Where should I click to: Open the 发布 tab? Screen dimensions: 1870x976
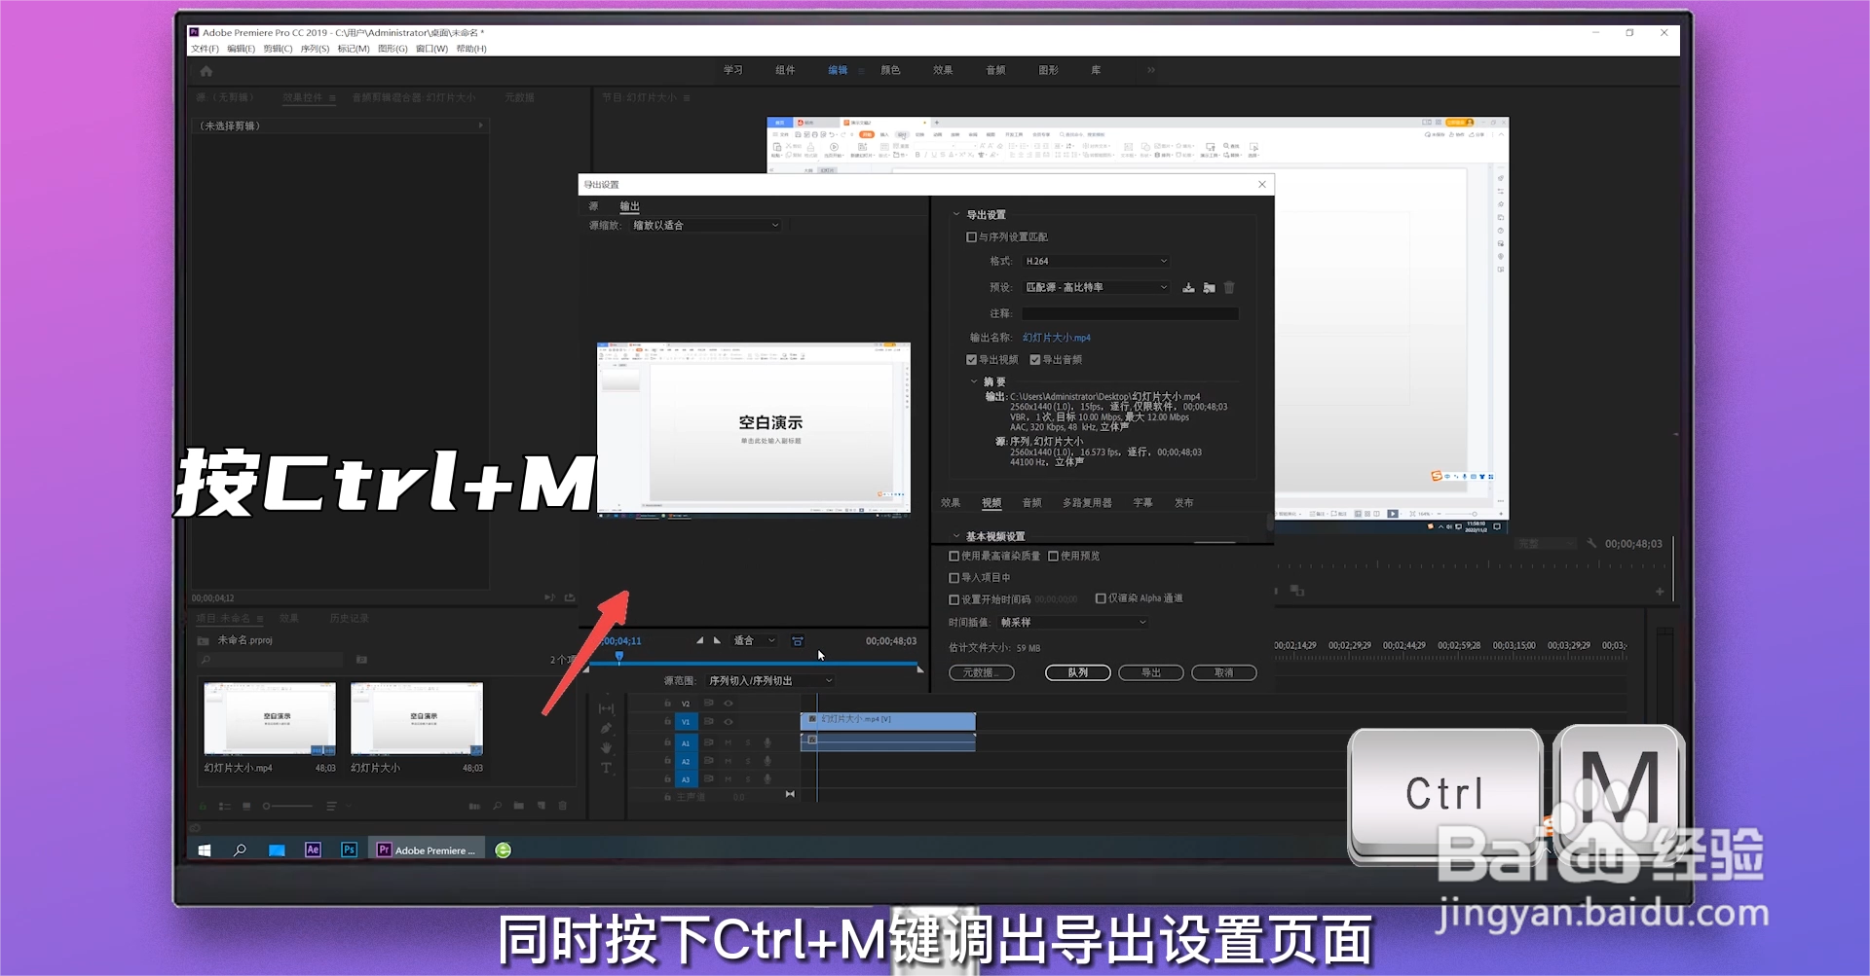click(x=1183, y=503)
